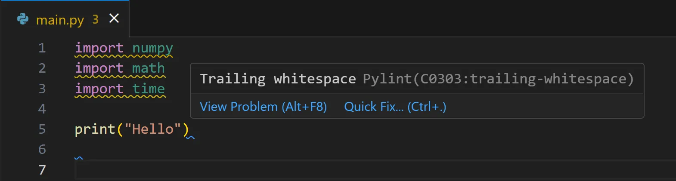Click line number 5 in gutter

coord(42,129)
